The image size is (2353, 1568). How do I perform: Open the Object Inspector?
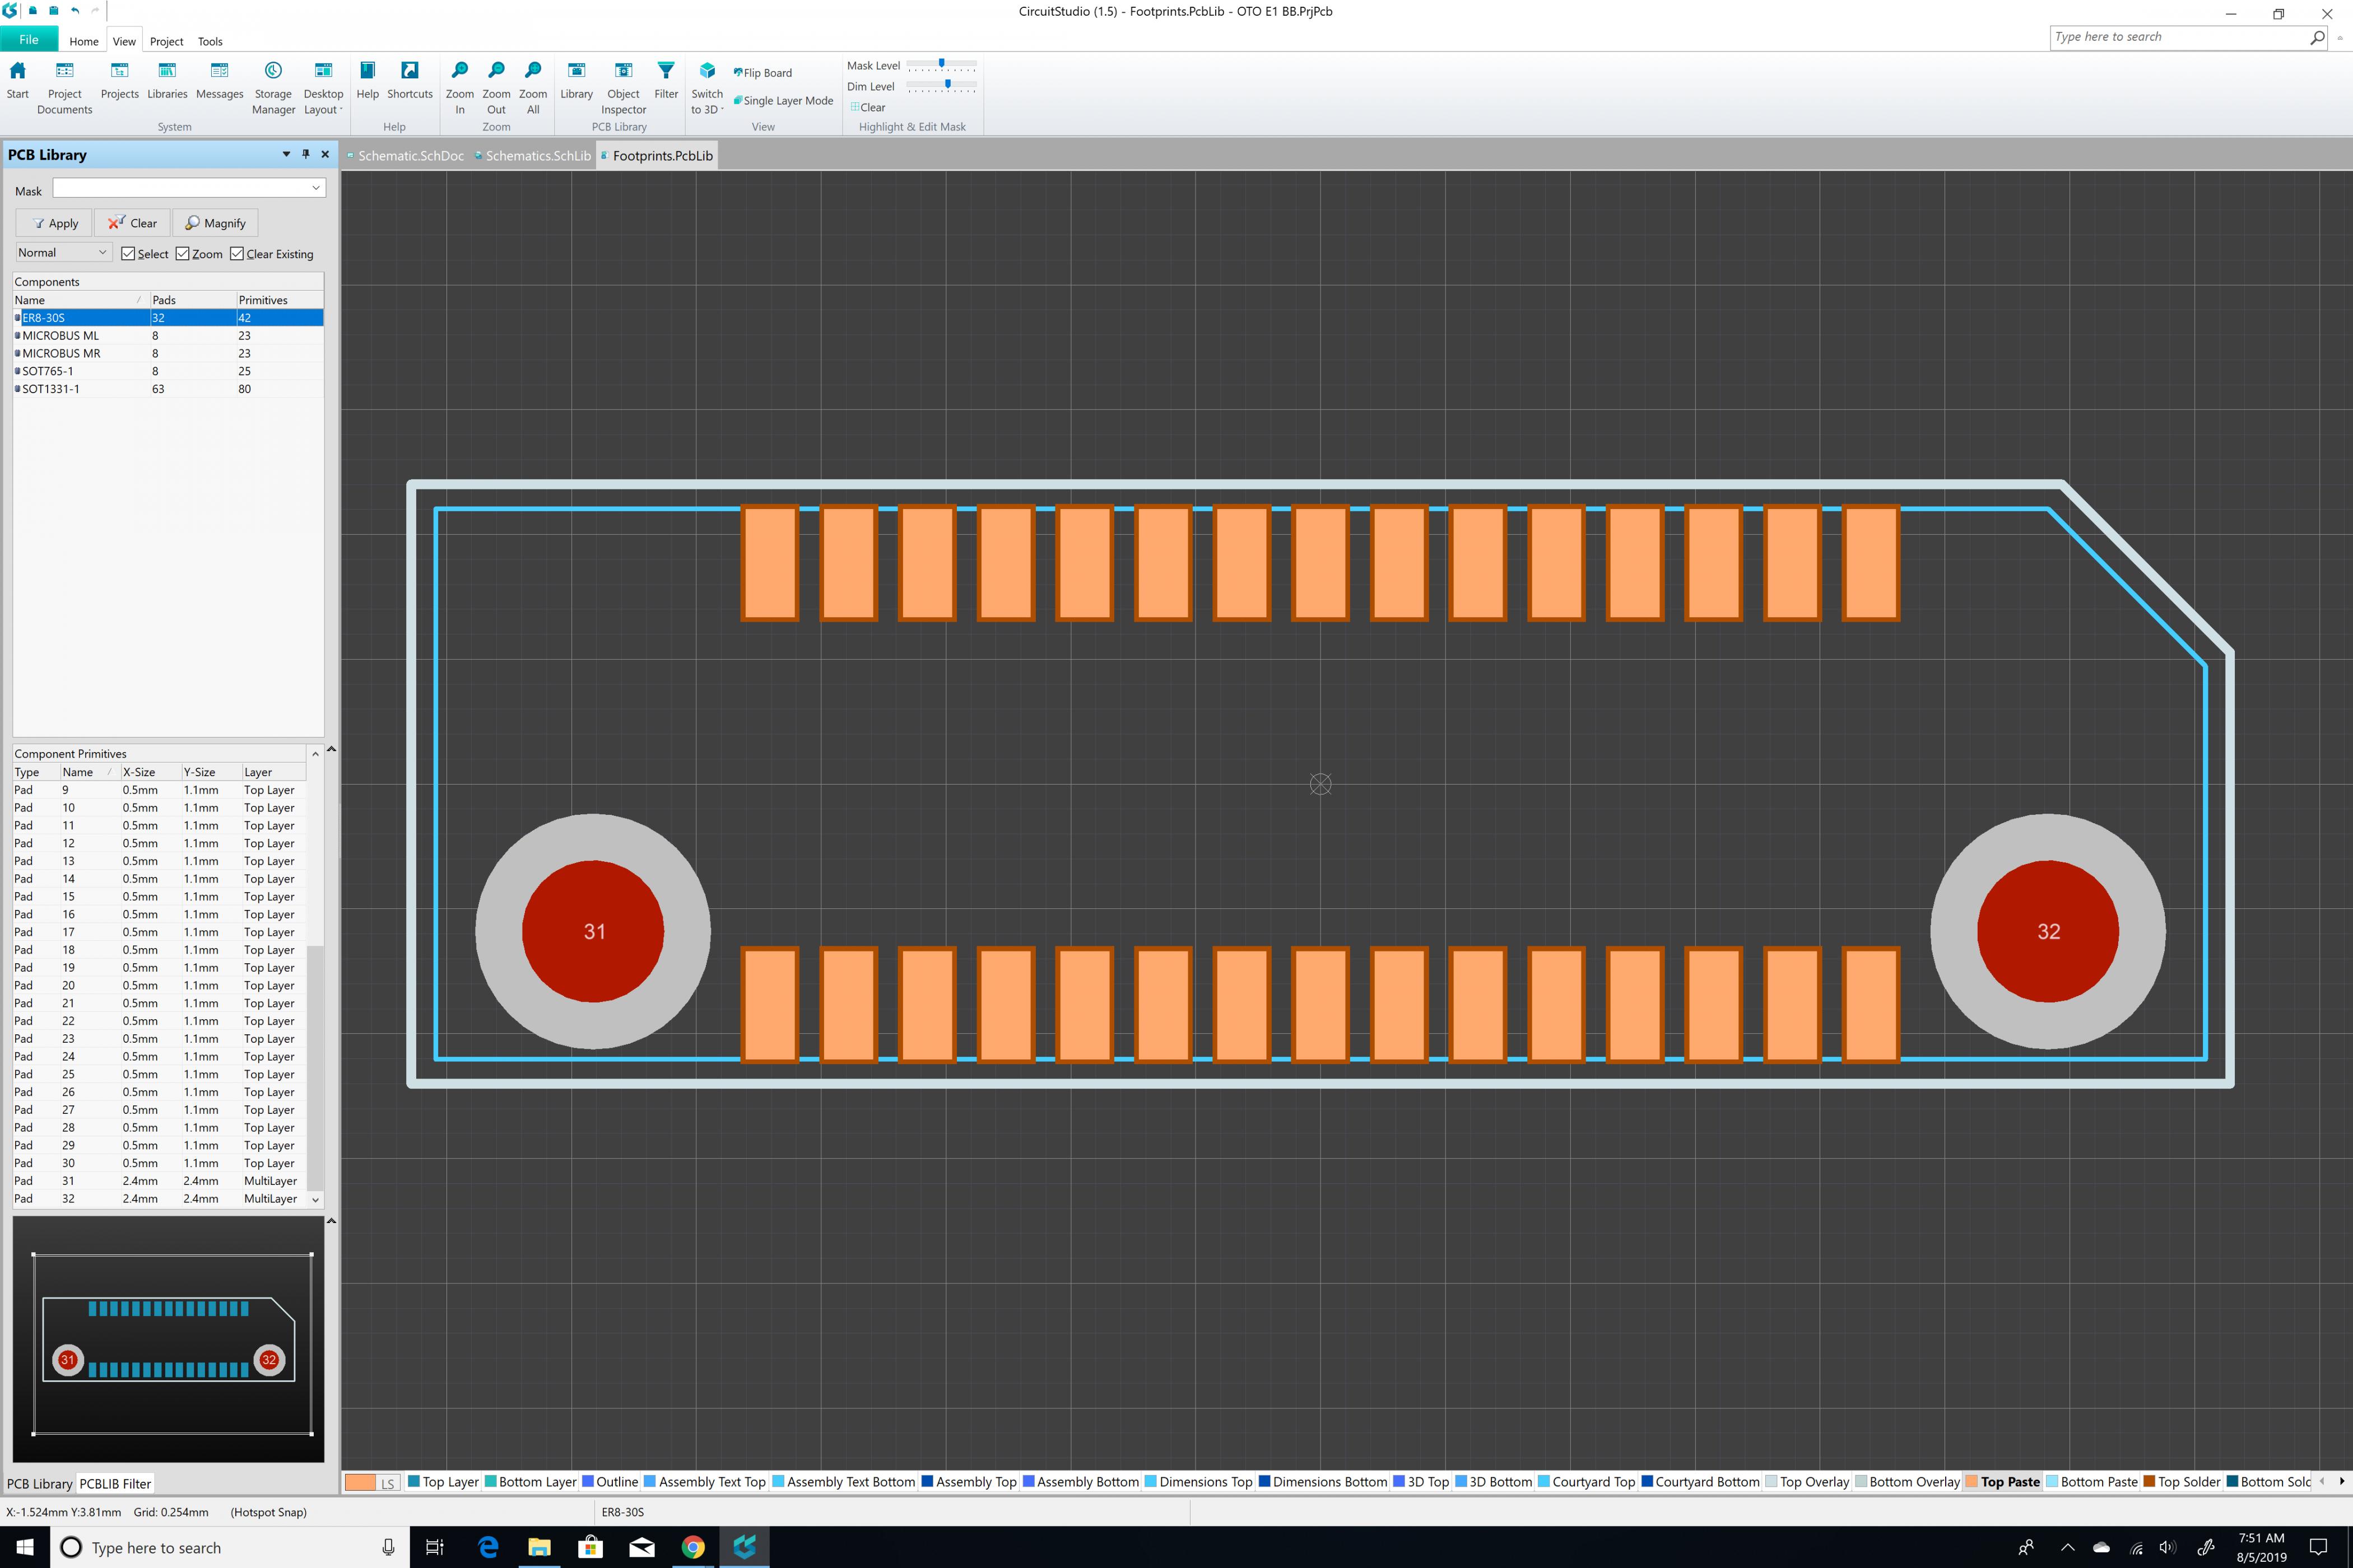[x=623, y=88]
